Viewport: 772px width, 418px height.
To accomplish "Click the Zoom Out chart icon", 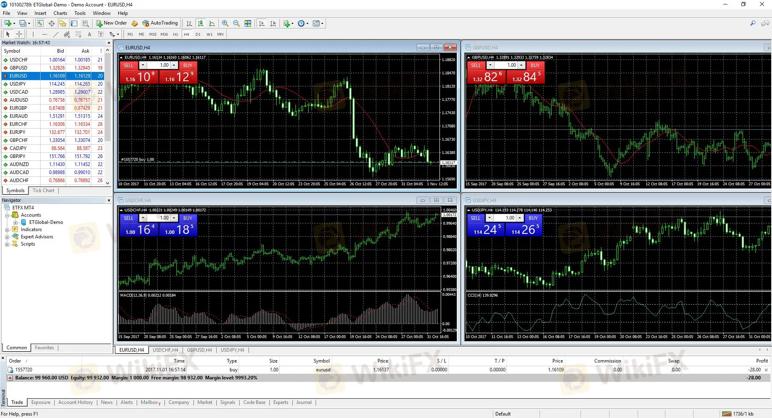I will pyautogui.click(x=236, y=23).
